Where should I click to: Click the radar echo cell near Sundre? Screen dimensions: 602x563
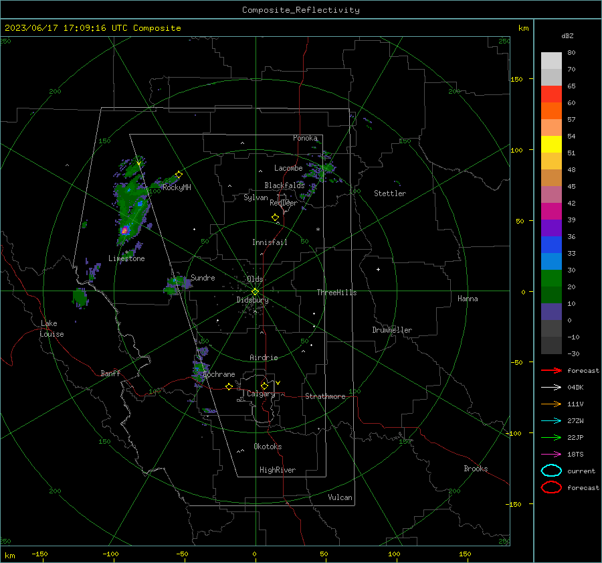[177, 285]
